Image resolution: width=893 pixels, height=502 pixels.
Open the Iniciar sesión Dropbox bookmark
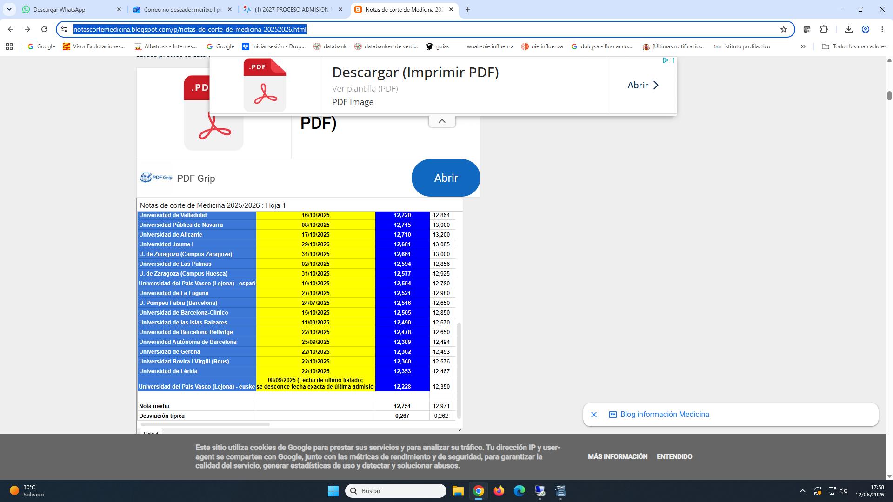(x=274, y=46)
